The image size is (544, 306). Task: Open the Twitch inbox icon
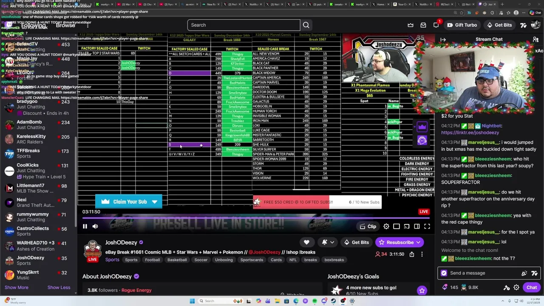(423, 25)
